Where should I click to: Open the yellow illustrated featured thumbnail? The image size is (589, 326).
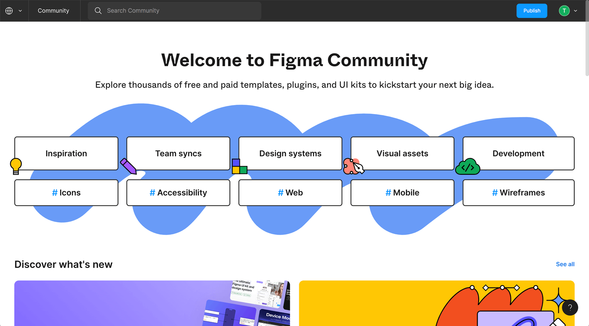pos(437,303)
